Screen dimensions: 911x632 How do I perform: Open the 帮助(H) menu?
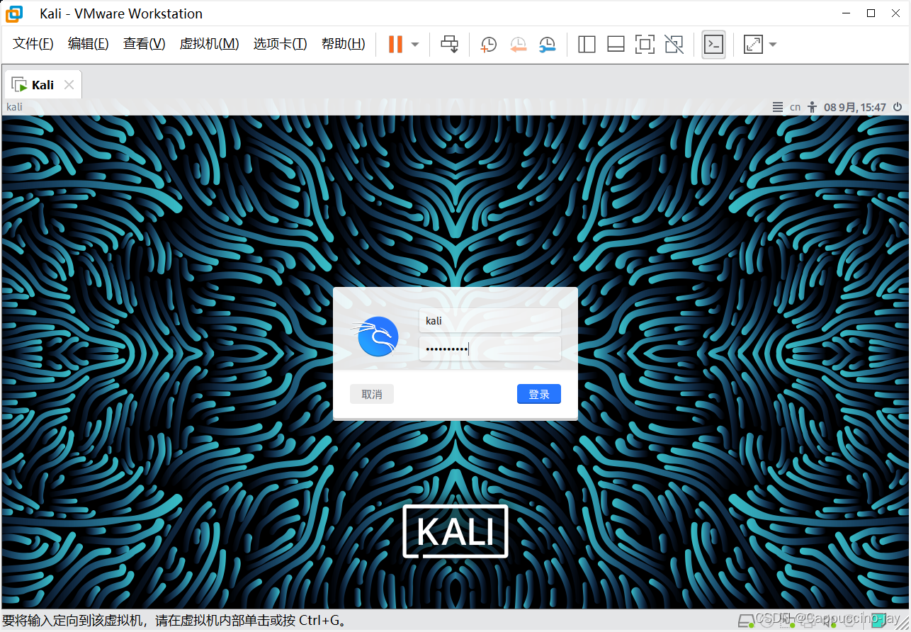coord(344,44)
